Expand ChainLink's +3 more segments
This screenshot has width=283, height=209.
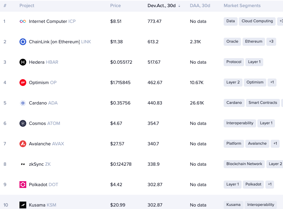[x=271, y=41]
